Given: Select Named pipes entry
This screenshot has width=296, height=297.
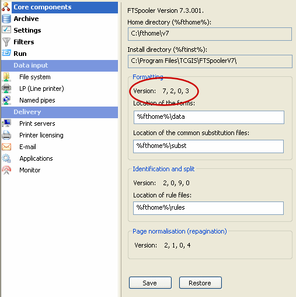Looking at the screenshot, I should tap(37, 100).
